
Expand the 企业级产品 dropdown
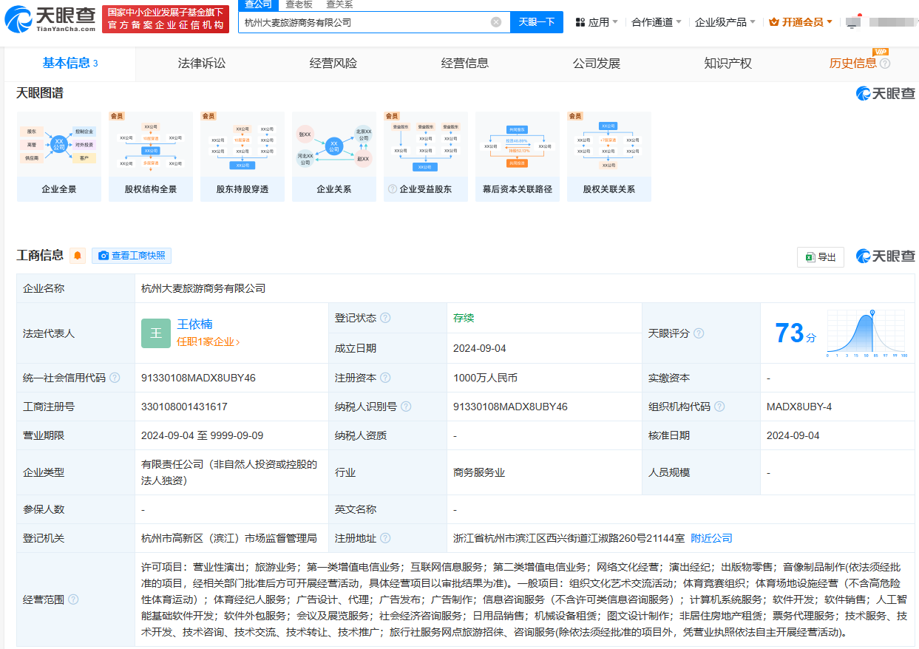[x=725, y=22]
